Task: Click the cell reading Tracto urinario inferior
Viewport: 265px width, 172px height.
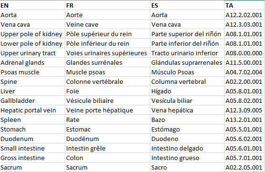Action: (187, 53)
